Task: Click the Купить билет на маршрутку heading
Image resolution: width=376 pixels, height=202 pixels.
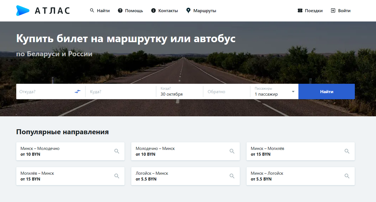Action: (x=126, y=39)
